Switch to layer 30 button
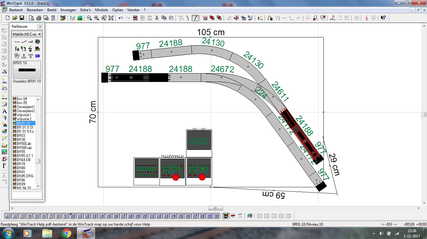Screen dimensions: 427x239 pos(216,216)
